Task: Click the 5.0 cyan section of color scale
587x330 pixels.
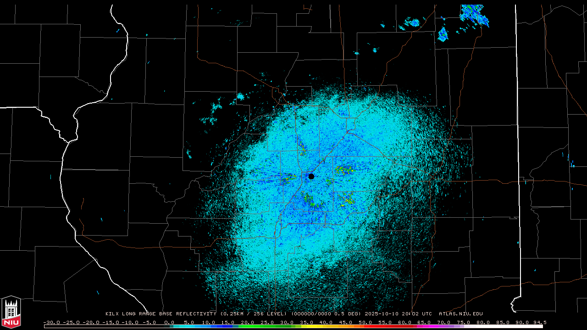Action: 189,326
